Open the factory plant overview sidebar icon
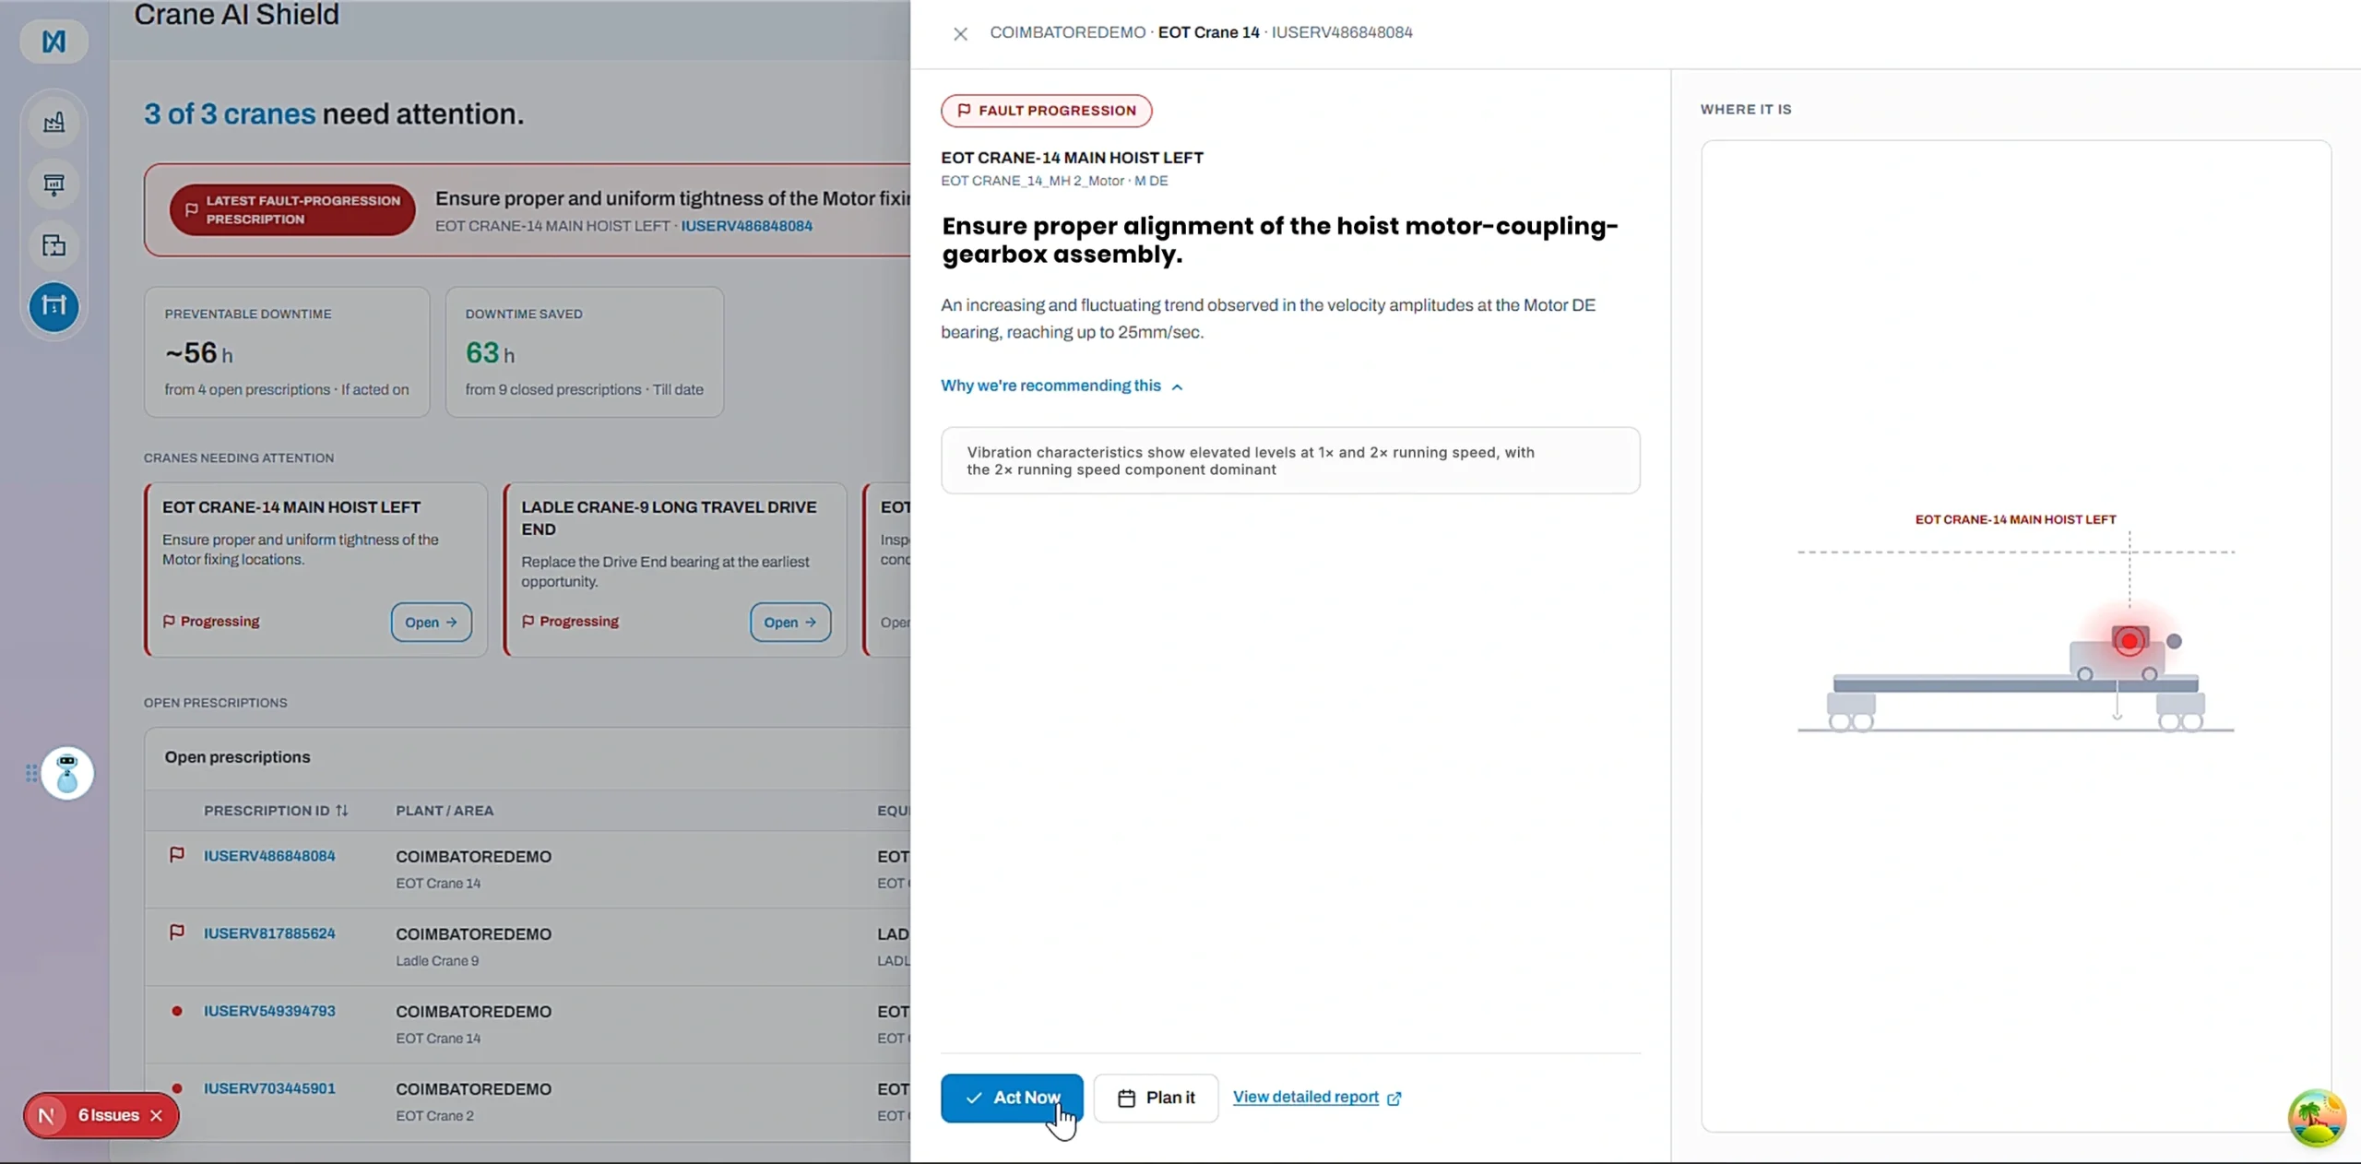The height and width of the screenshot is (1164, 2361). coord(53,123)
